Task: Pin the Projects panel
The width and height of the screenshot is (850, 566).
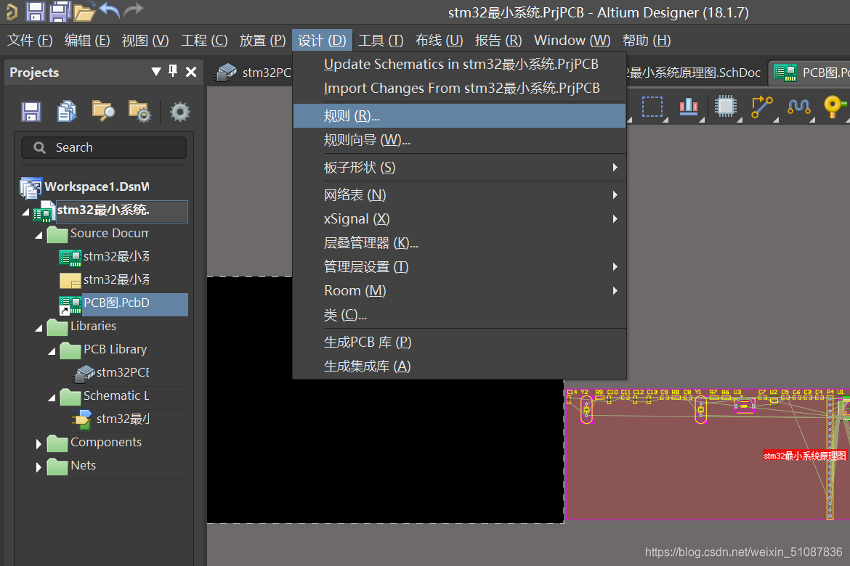Action: click(x=173, y=71)
